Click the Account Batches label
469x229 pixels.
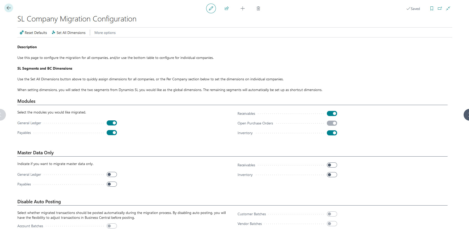(x=30, y=226)
